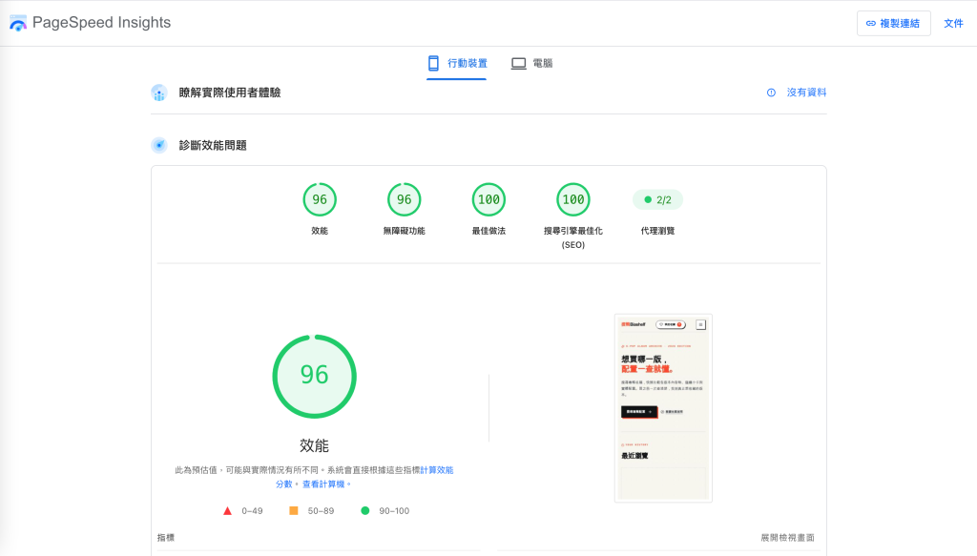Click the mobile phone icon for 行動裝置
Image resolution: width=977 pixels, height=556 pixels.
pyautogui.click(x=434, y=63)
